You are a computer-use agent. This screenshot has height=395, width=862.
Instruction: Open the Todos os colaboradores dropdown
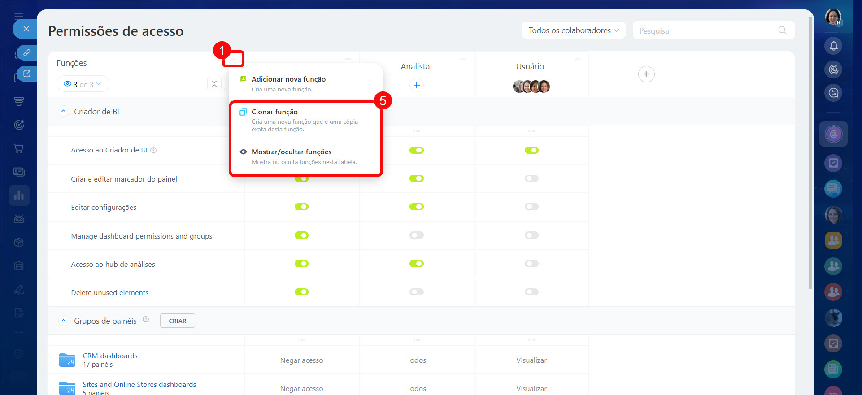pyautogui.click(x=573, y=30)
